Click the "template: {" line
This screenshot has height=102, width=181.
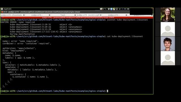tap(12, 67)
